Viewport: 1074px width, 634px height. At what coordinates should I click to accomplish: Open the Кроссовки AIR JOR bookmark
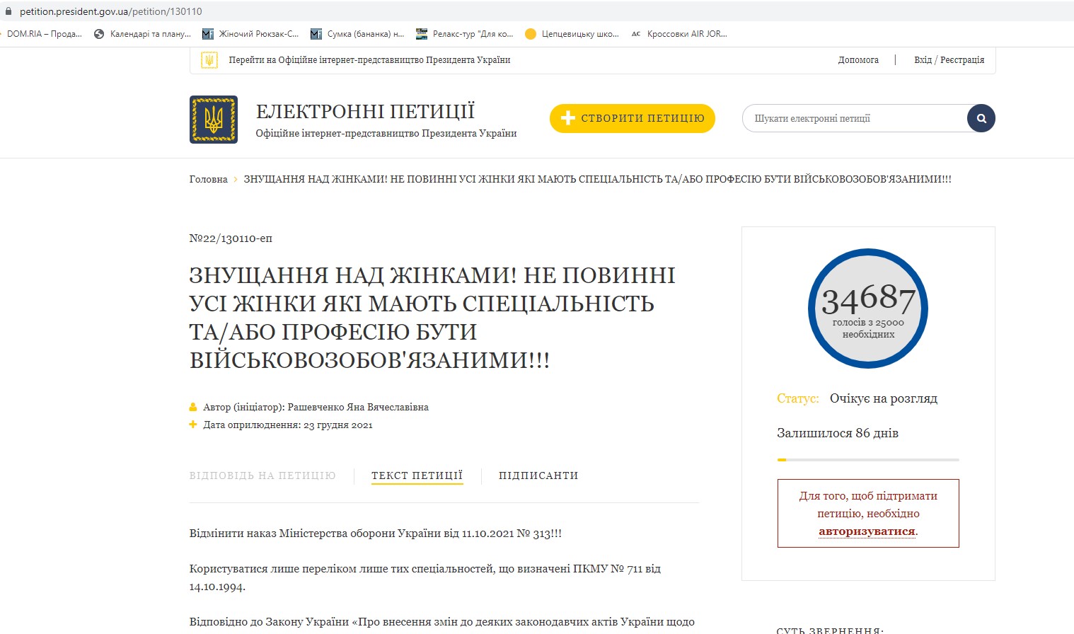pos(679,34)
